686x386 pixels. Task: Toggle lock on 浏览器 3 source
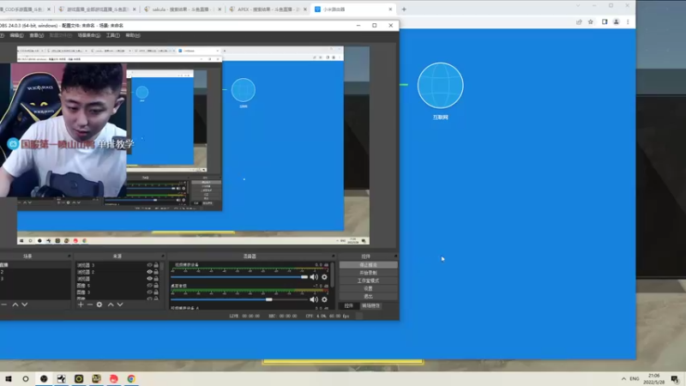pos(156,265)
